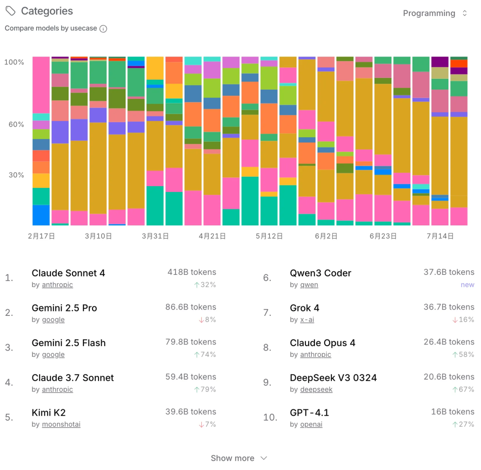Click the 100% y-axis label
Screen dimensions: 481x470
pos(14,62)
